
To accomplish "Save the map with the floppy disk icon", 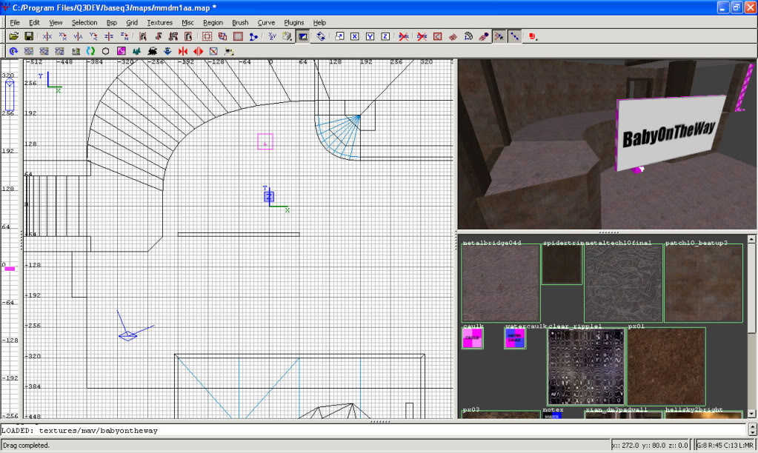I will (x=28, y=36).
